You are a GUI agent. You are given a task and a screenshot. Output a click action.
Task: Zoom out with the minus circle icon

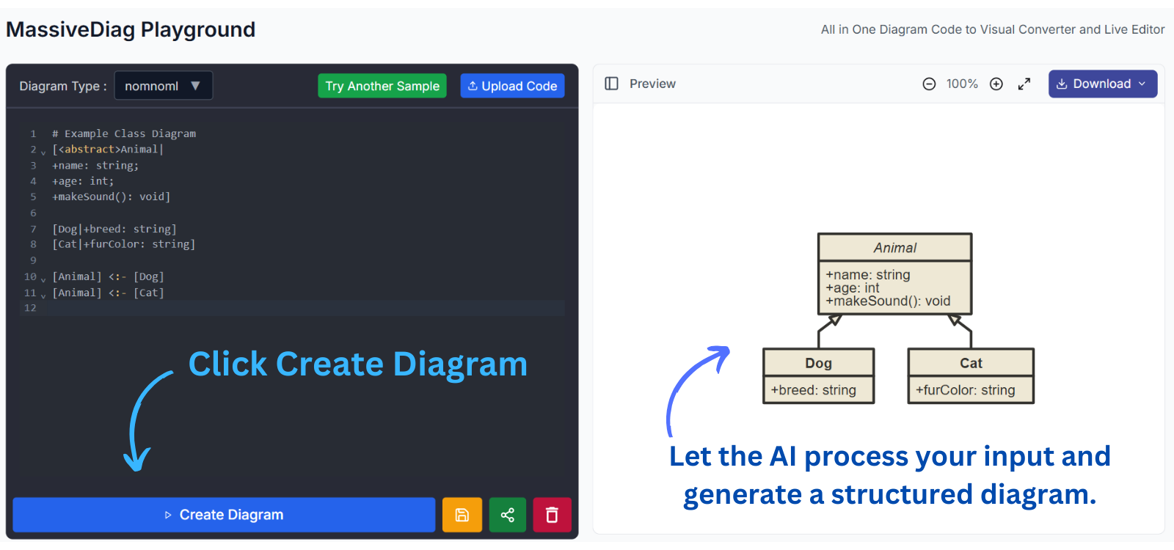click(x=929, y=84)
